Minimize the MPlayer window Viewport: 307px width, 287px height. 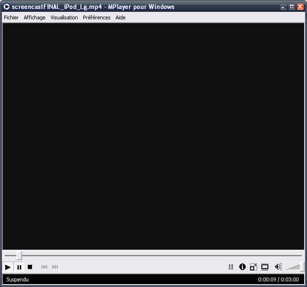pyautogui.click(x=283, y=7)
